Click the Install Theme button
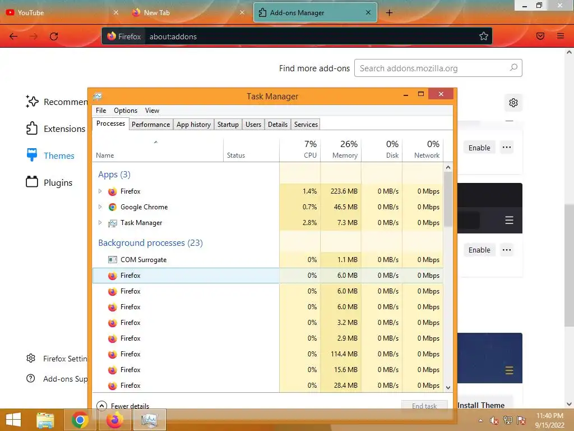 (481, 405)
